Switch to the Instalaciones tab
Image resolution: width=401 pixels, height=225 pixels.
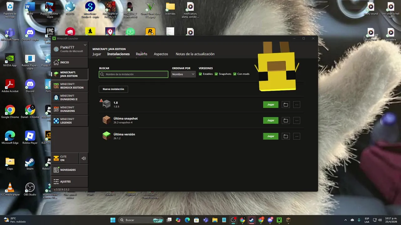[118, 54]
